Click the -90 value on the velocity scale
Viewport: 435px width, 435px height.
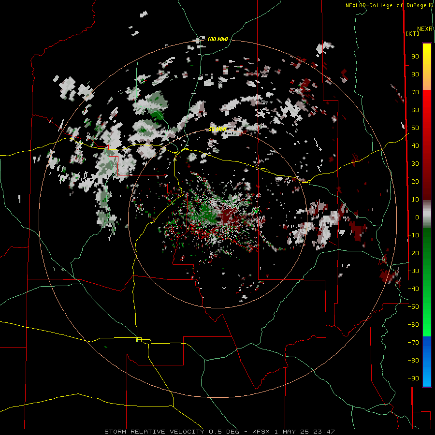tap(413, 378)
